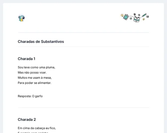Click the teal notepad illustration
The width and height of the screenshot is (167, 133).
tap(126, 17)
